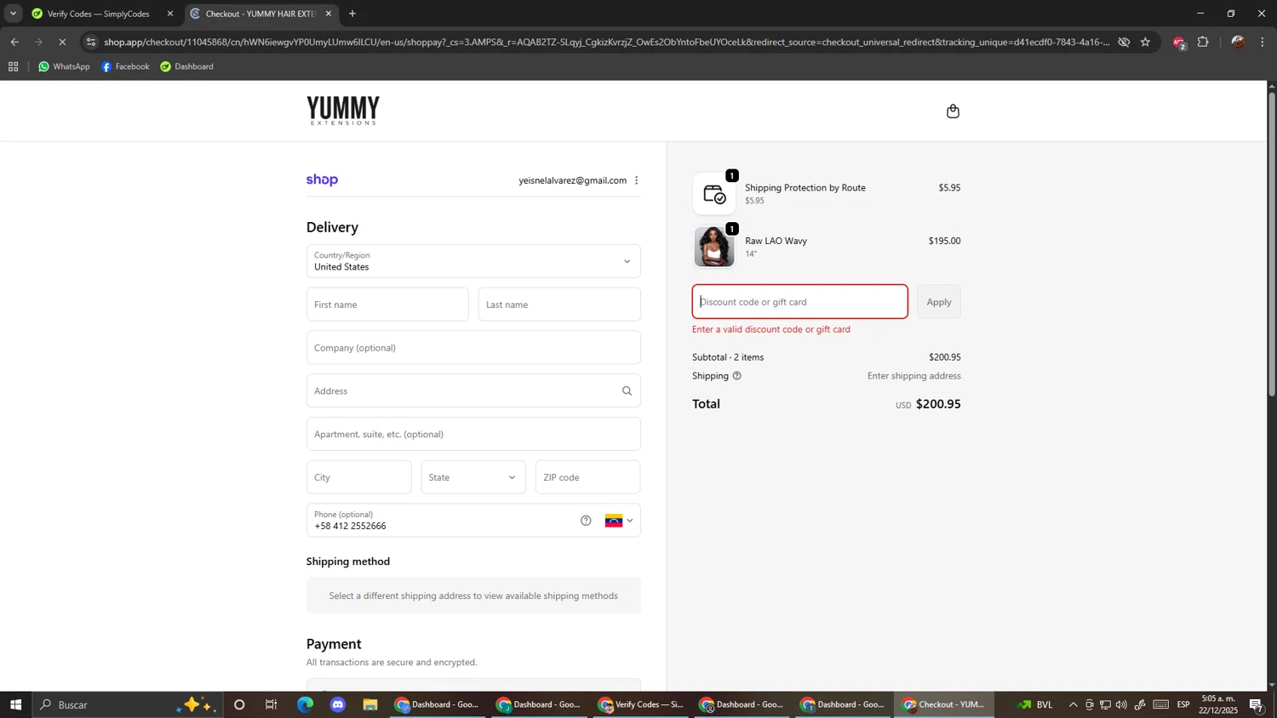Open WhatsApp bookmark
Screen dimensions: 1277x718
click(x=64, y=66)
